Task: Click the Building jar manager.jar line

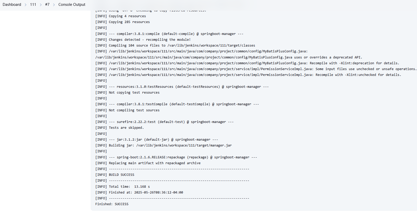Action: (x=163, y=145)
